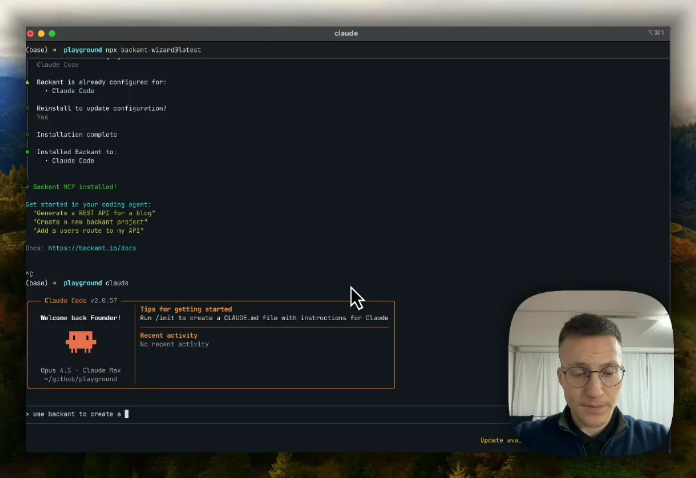Click 'Reinstall to update configuration?' prompt
This screenshot has width=696, height=478.
click(102, 108)
